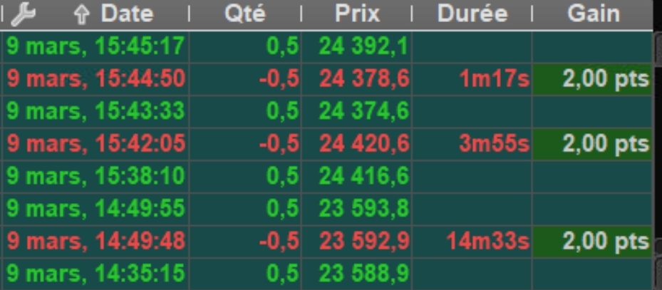Click the 2,00 pts gain beside 3m55s
Viewport: 662px width, 290px height.
605,144
